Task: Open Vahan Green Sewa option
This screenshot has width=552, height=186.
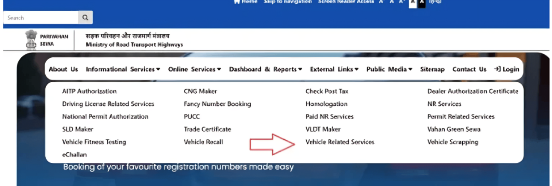Action: [454, 129]
